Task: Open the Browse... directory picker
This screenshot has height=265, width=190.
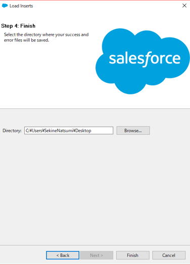Action: click(133, 130)
